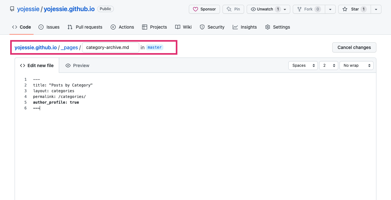This screenshot has height=200, width=391.
Task: Click the Security shield icon
Action: click(202, 27)
